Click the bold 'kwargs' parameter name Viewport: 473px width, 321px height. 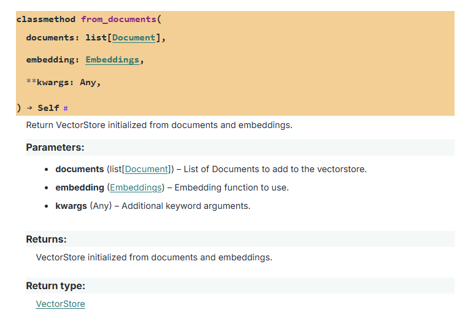(x=71, y=206)
